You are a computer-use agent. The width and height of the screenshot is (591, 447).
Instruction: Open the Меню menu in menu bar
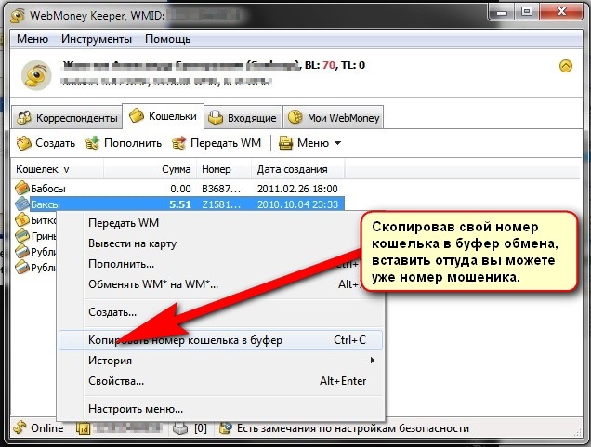click(x=33, y=39)
